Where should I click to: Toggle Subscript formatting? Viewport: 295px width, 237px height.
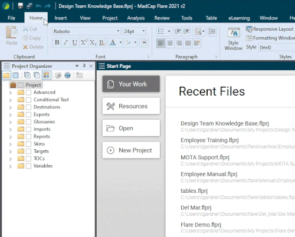point(93,42)
